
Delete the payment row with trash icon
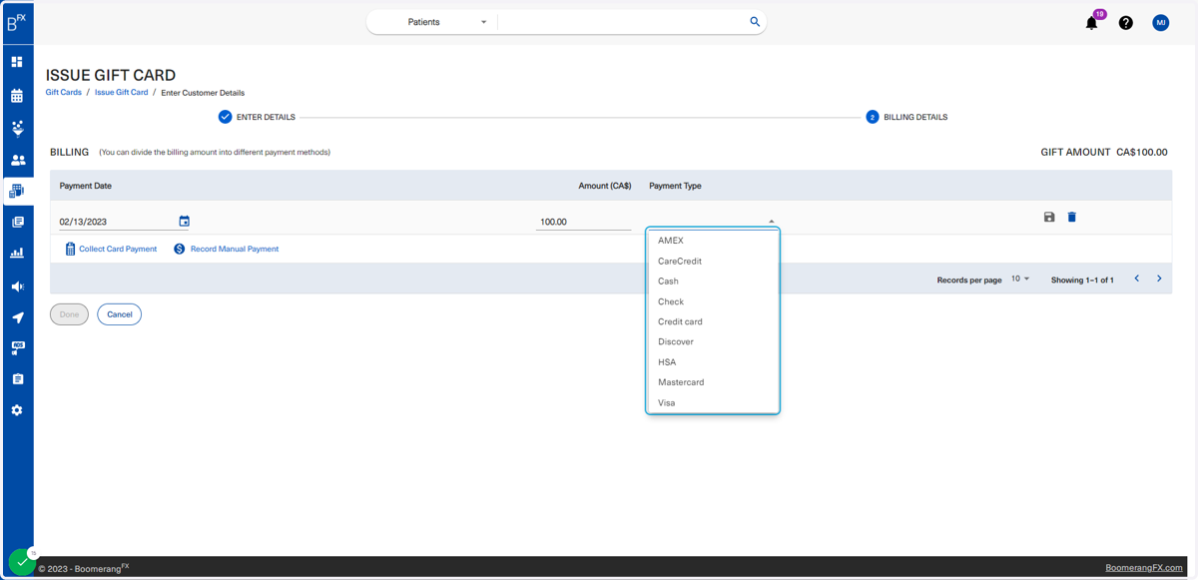(1072, 217)
